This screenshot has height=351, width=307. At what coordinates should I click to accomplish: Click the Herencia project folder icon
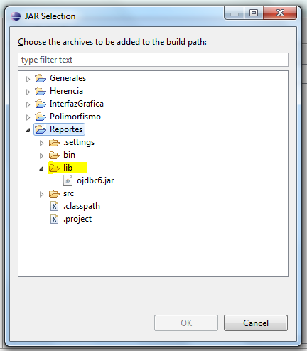point(41,90)
